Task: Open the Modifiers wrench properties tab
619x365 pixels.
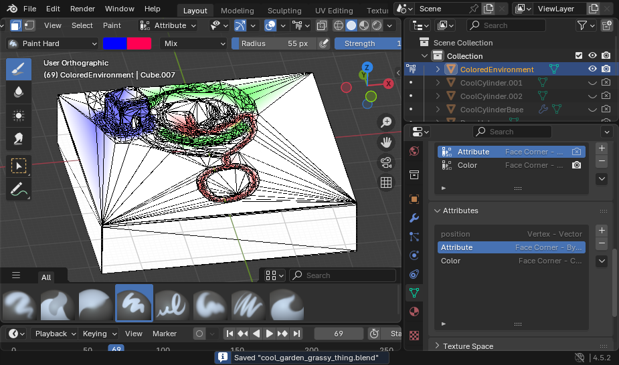Action: click(x=414, y=218)
